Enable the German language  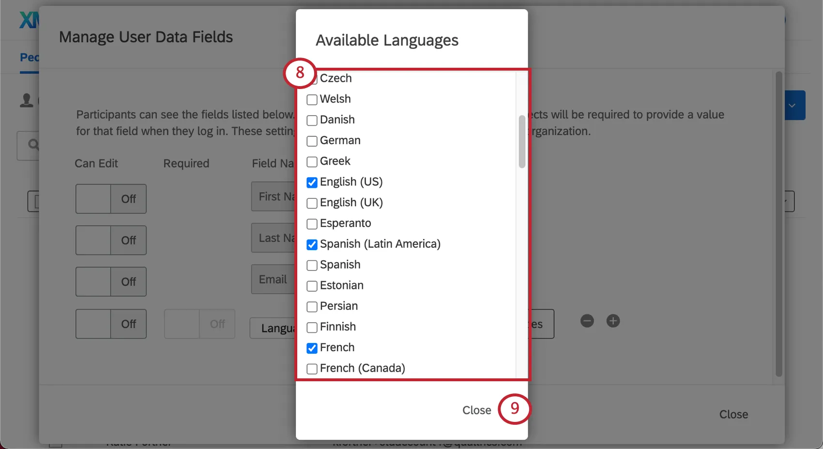click(311, 141)
